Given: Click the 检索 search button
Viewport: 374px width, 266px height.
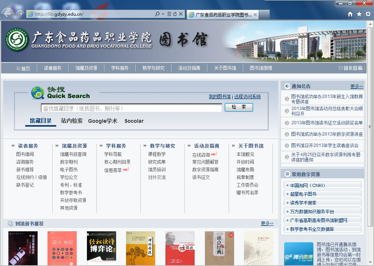Looking at the screenshot, I should [x=239, y=107].
